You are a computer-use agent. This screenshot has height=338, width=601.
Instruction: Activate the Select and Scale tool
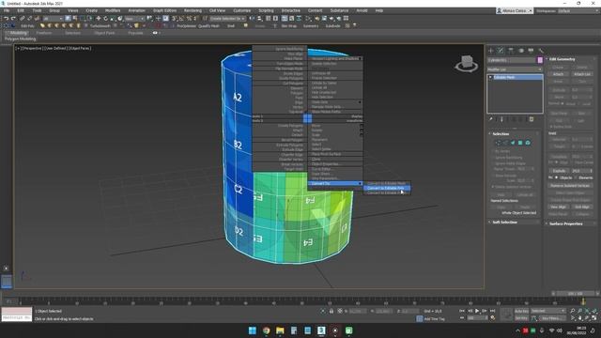pyautogui.click(x=113, y=19)
